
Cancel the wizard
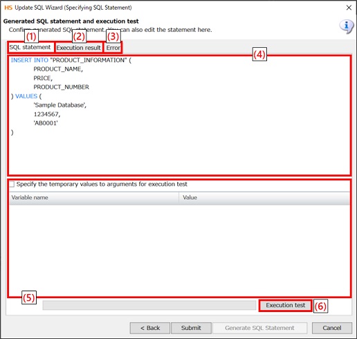(x=332, y=328)
